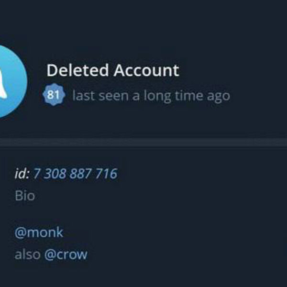Click the Bio field label
Image resolution: width=287 pixels, height=287 pixels.
click(25, 196)
